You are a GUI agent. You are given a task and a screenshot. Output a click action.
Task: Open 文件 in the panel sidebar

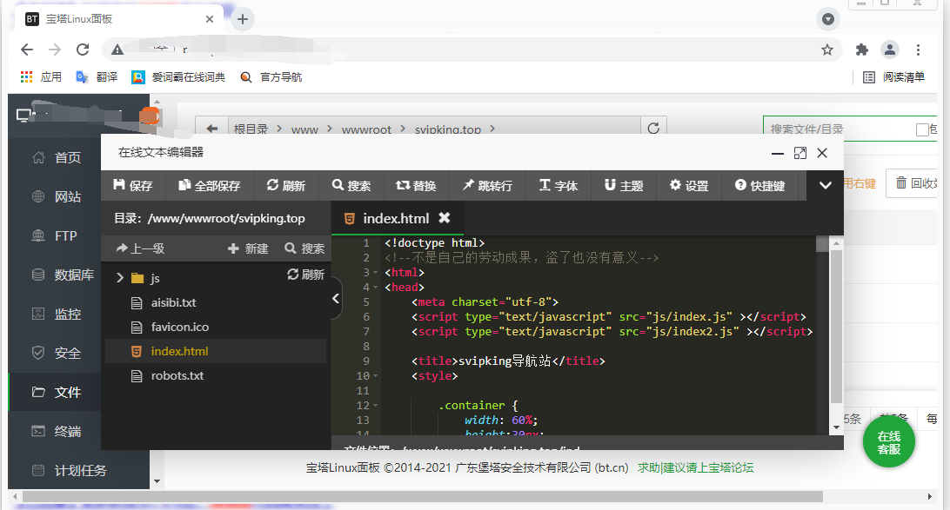pyautogui.click(x=67, y=393)
